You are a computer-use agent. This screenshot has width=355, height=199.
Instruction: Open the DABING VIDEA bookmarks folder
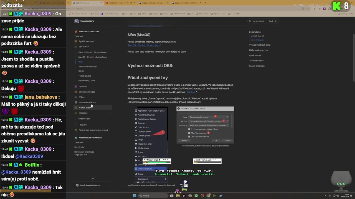[177, 14]
